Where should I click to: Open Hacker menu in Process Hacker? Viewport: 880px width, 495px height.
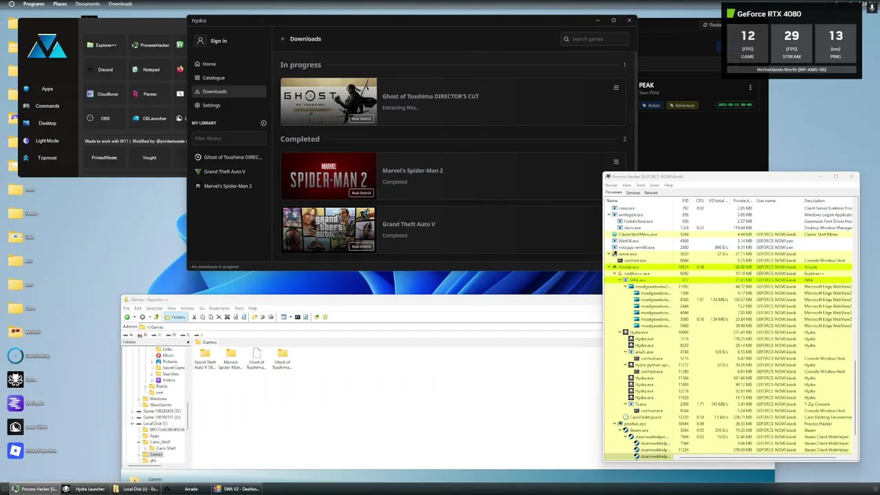tap(611, 185)
